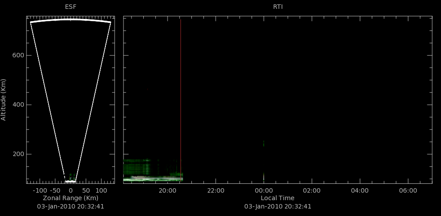The image size is (441, 216).
Task: Click the Altitude (Km) axis title
Action: pyautogui.click(x=4, y=100)
